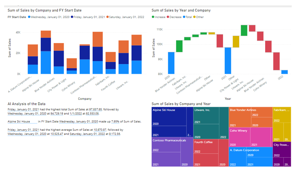Click the 2021 total column in waterfall chart
The image size is (300, 175).
tap(228, 61)
